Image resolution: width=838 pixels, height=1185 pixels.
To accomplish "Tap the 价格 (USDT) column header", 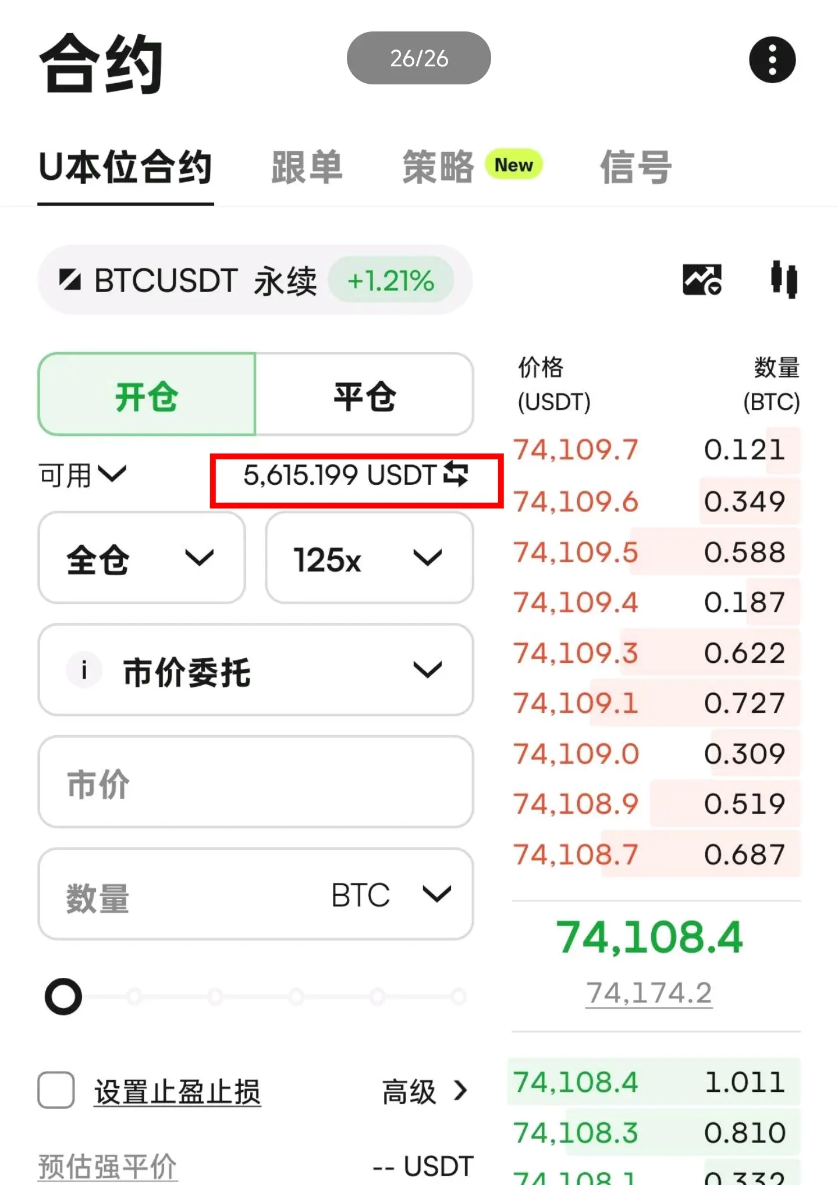I will tap(554, 384).
